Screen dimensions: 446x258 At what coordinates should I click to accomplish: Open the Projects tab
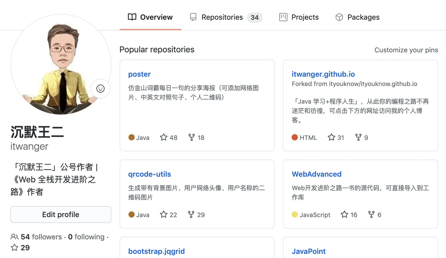(x=299, y=17)
